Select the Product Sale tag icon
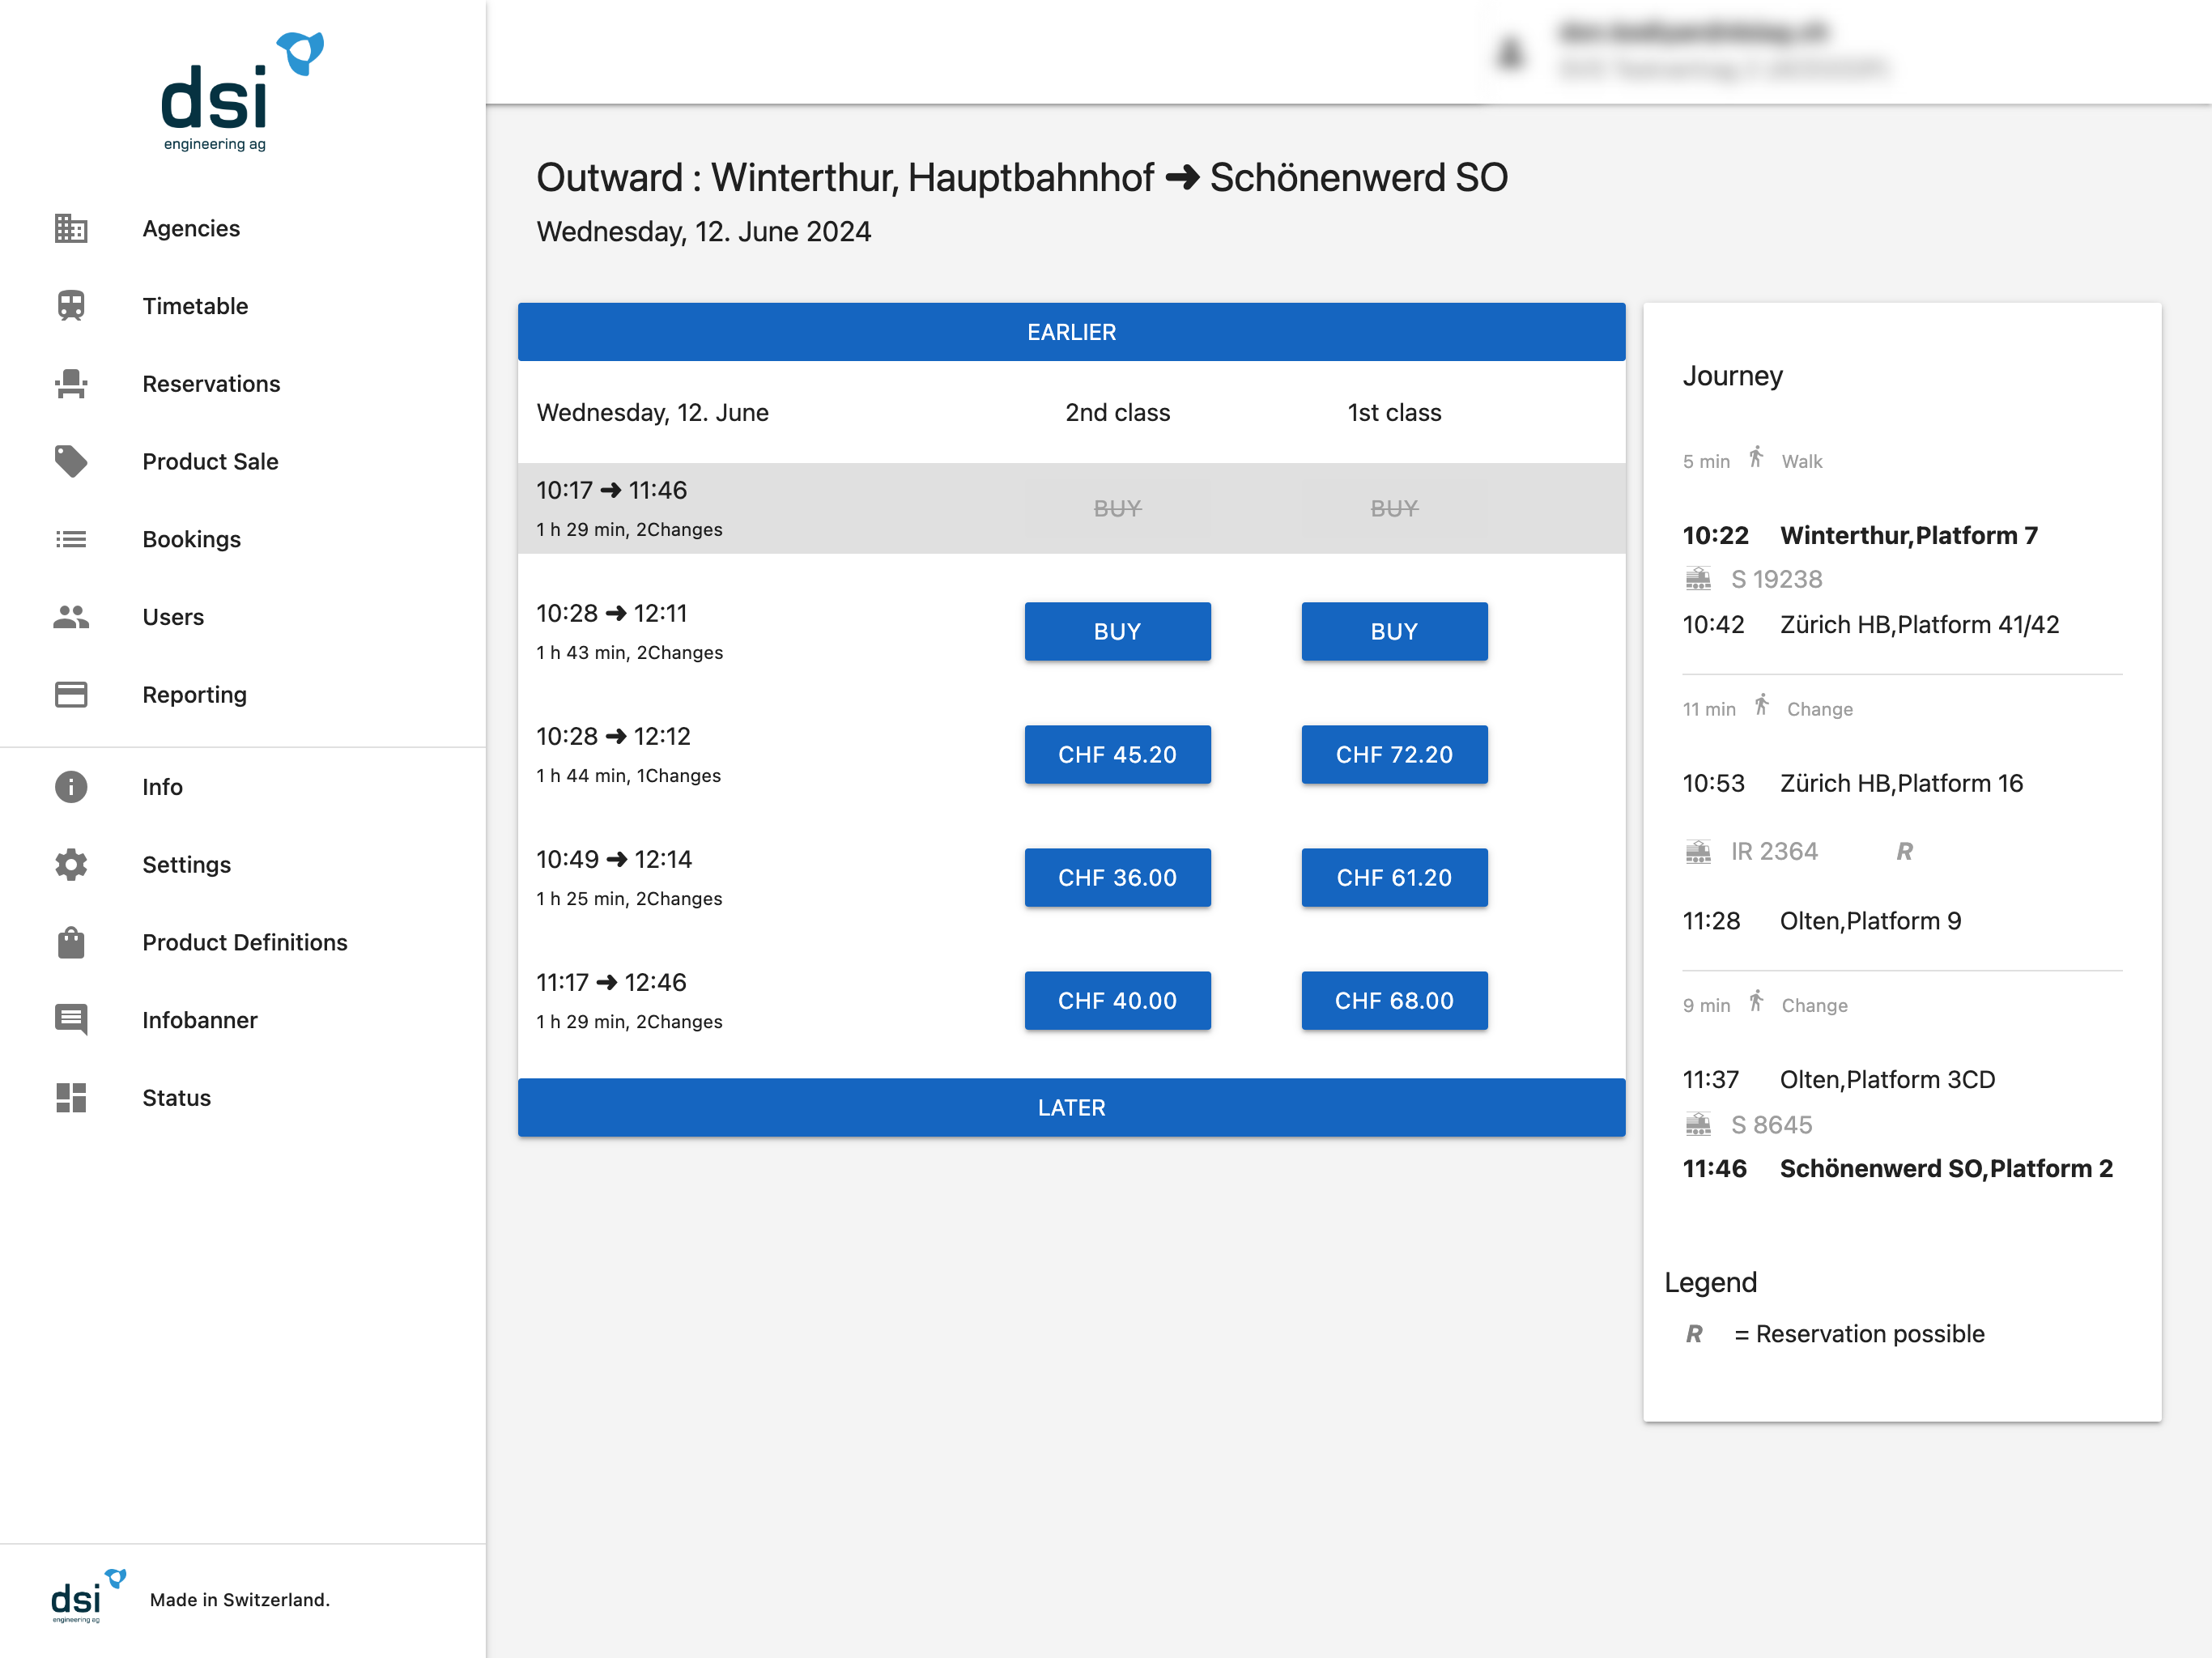 point(70,461)
